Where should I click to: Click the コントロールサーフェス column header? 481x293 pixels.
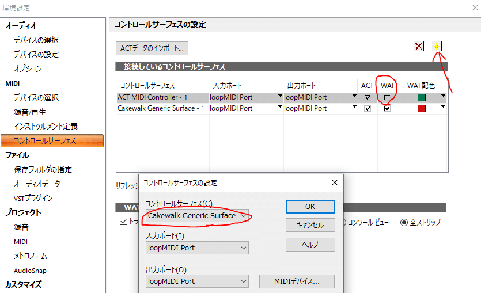[162, 86]
